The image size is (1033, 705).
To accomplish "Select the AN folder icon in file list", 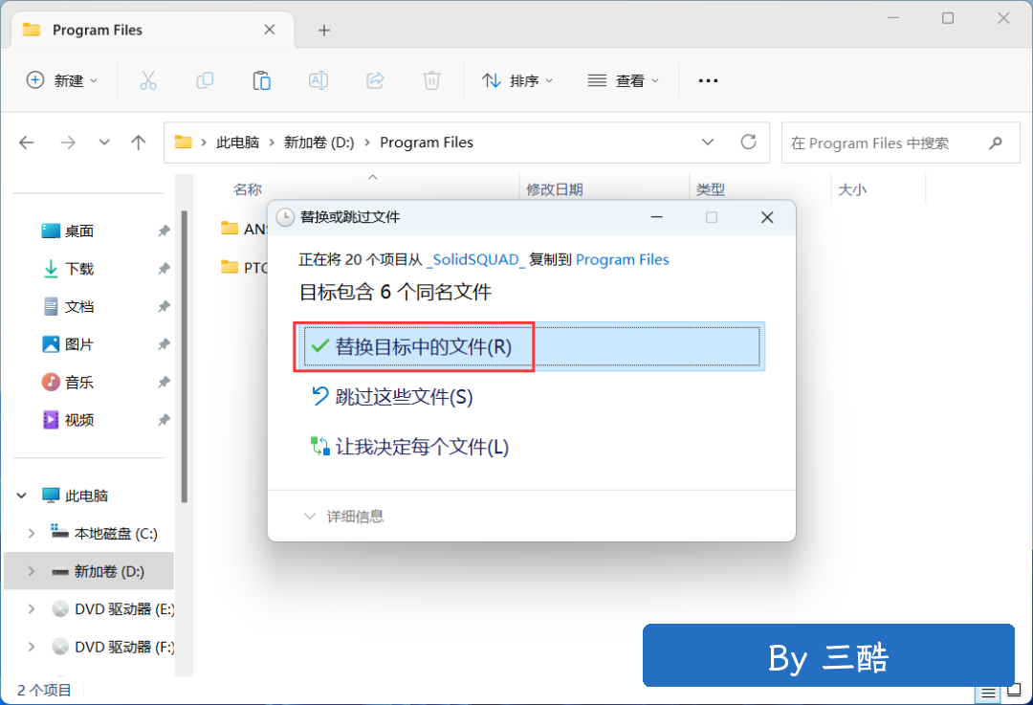I will 230,229.
